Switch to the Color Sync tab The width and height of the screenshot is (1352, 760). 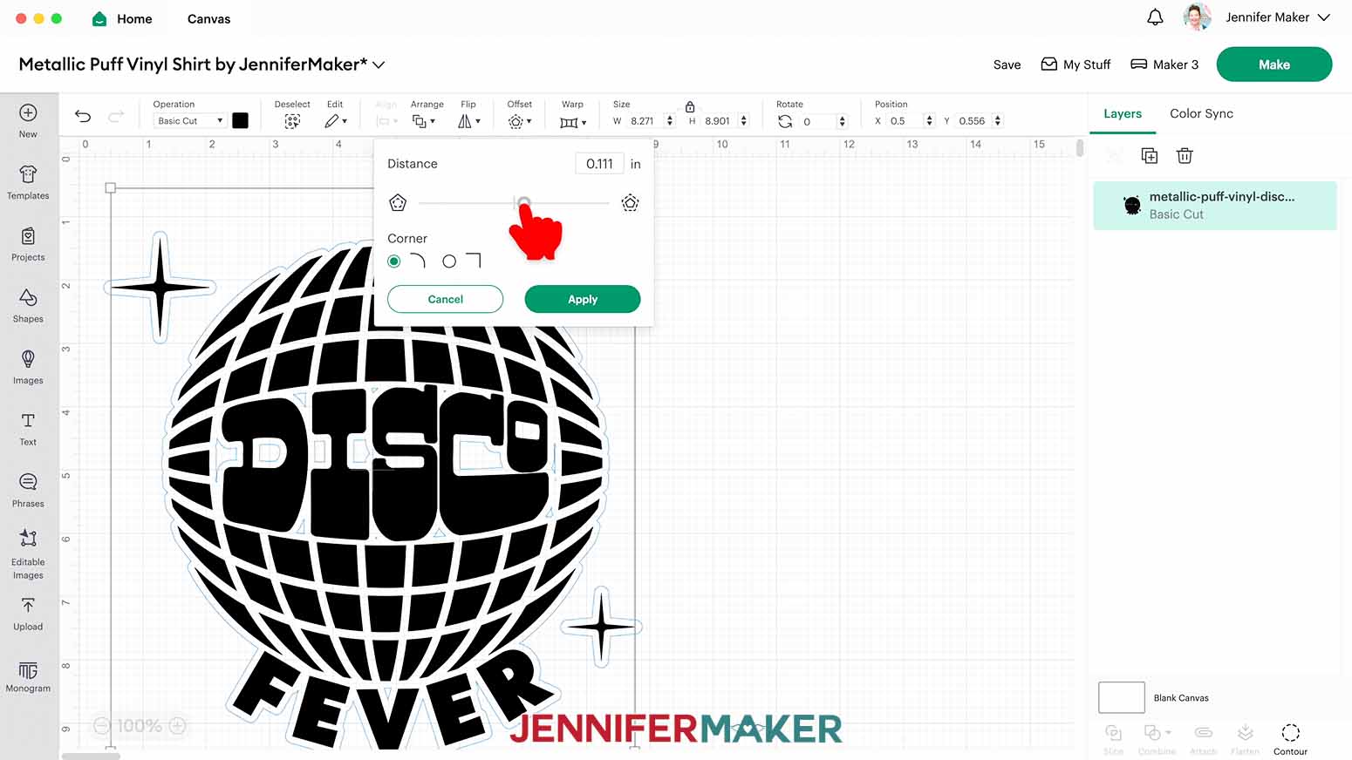point(1201,113)
